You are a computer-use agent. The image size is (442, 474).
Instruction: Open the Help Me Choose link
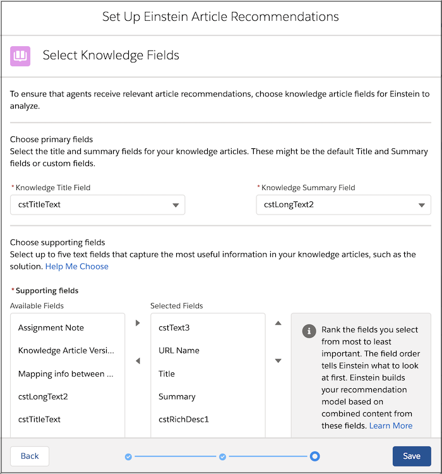tap(77, 266)
